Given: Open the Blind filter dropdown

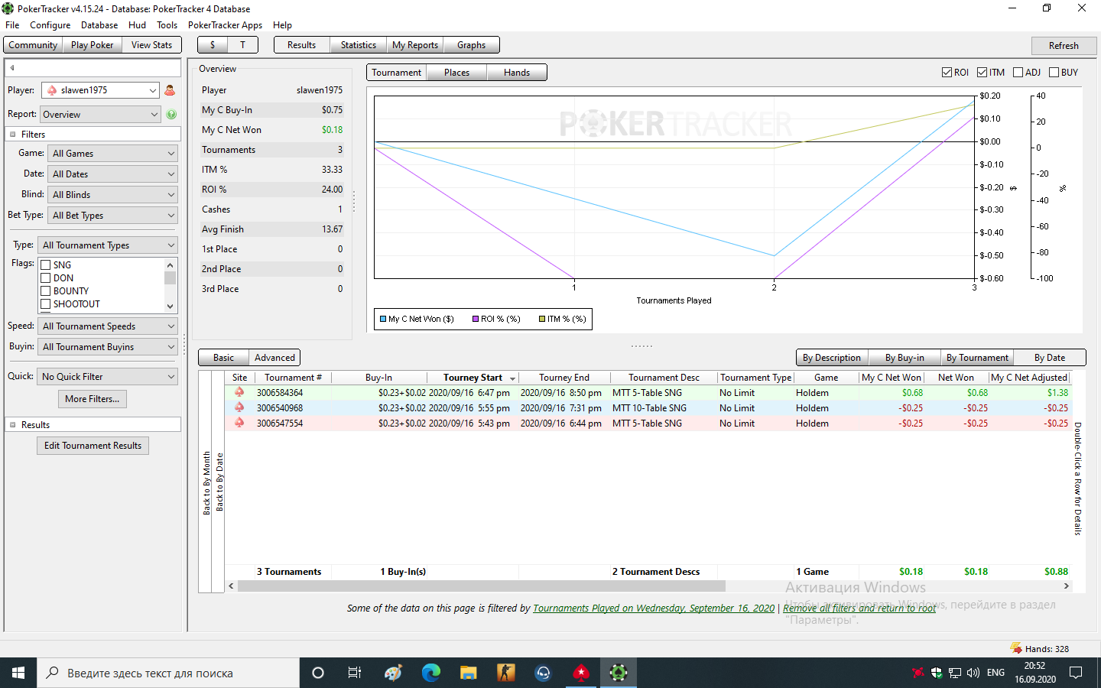Looking at the screenshot, I should (x=112, y=195).
